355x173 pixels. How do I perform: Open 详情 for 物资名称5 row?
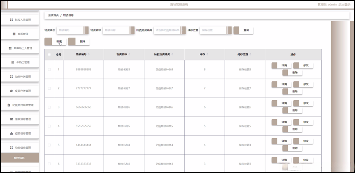282,122
